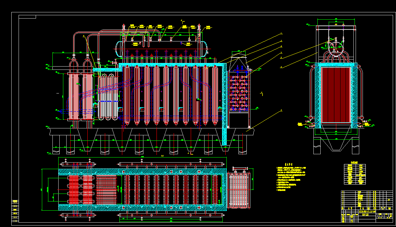Select the two-column parameters table above the title block

355,174
